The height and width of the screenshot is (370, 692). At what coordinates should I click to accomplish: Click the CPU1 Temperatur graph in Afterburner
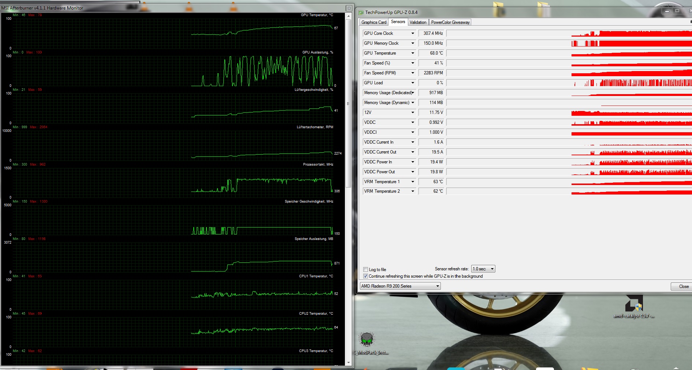(173, 295)
